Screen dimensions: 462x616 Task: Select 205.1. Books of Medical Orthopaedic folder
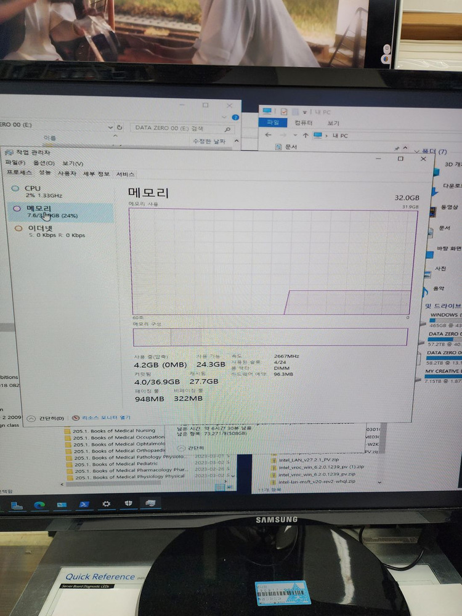116,451
